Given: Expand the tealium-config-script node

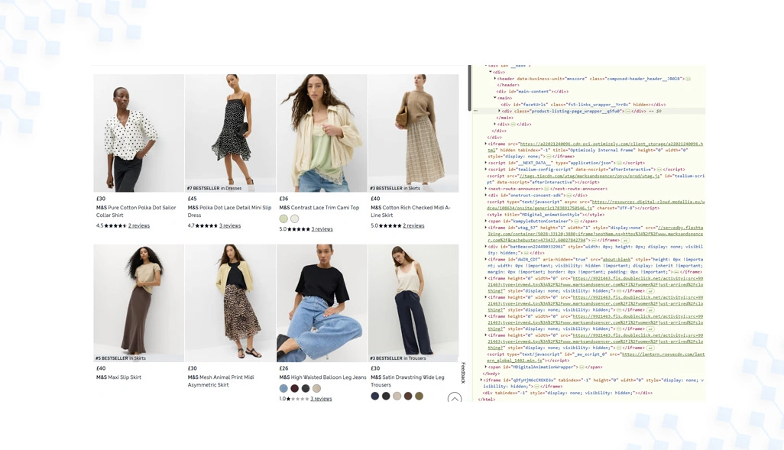Looking at the screenshot, I should pyautogui.click(x=485, y=170).
